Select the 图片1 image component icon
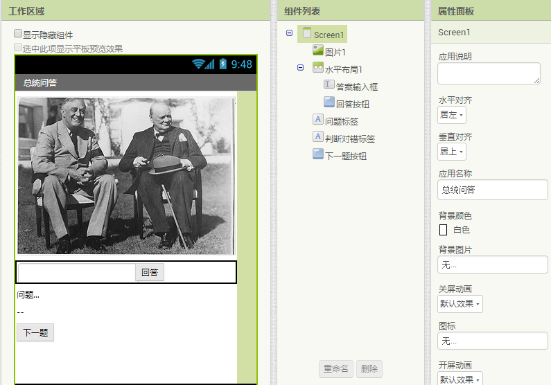This screenshot has height=385, width=551. point(318,51)
